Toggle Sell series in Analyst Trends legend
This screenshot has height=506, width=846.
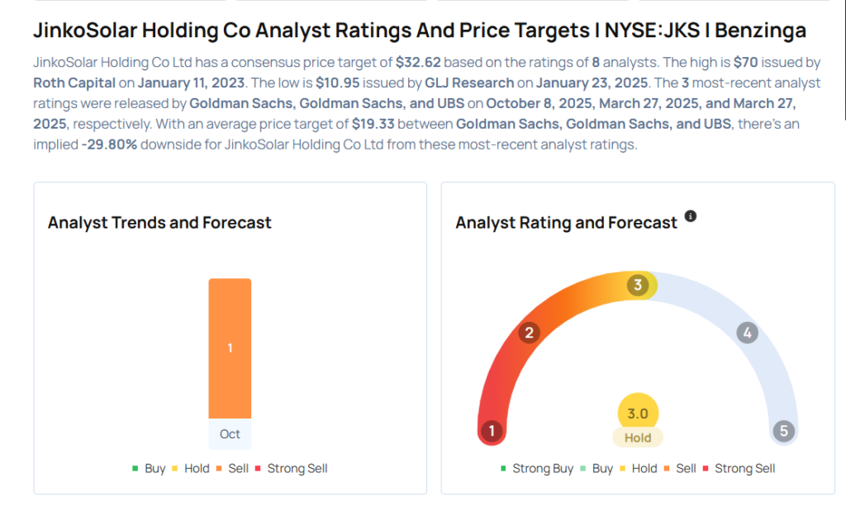(x=232, y=468)
